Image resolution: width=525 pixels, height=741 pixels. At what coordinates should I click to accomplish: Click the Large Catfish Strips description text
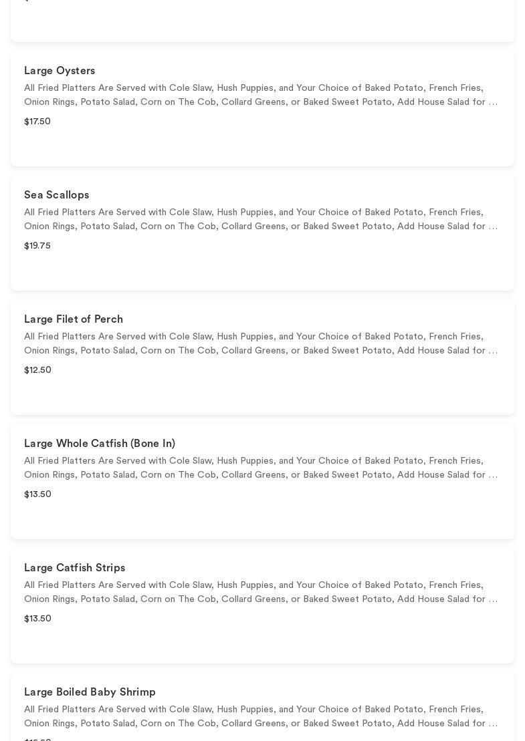[x=261, y=592]
